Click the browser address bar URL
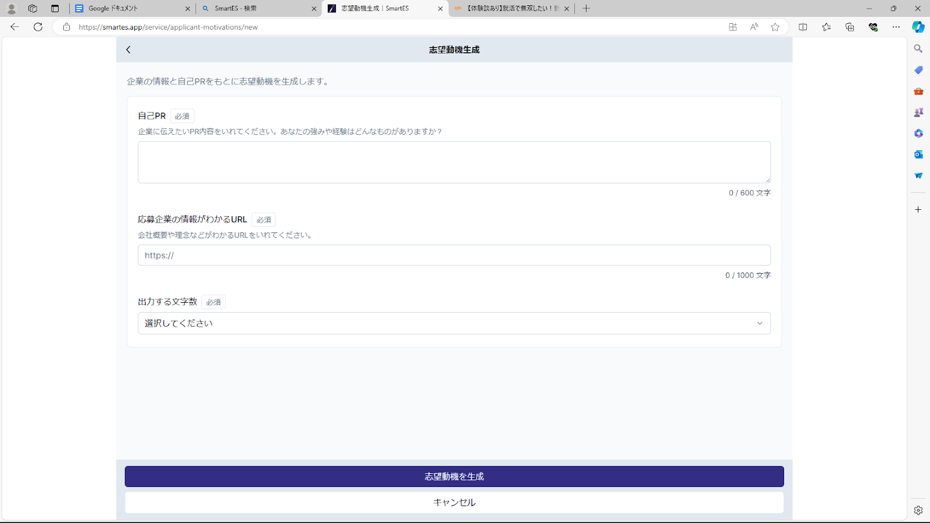The width and height of the screenshot is (930, 523). [x=168, y=27]
